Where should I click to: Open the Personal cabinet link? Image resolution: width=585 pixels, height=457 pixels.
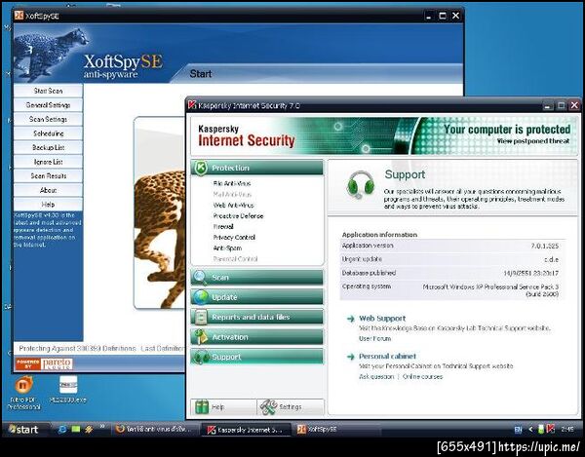387,356
